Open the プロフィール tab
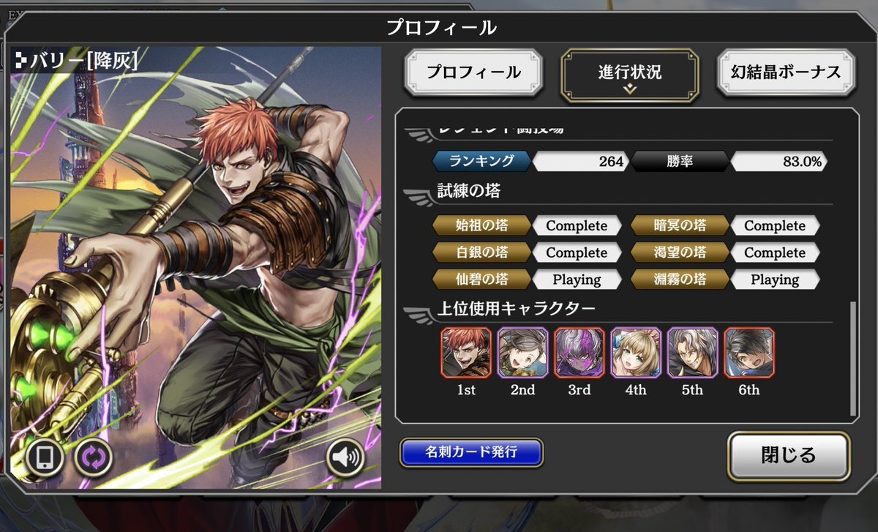 (473, 72)
